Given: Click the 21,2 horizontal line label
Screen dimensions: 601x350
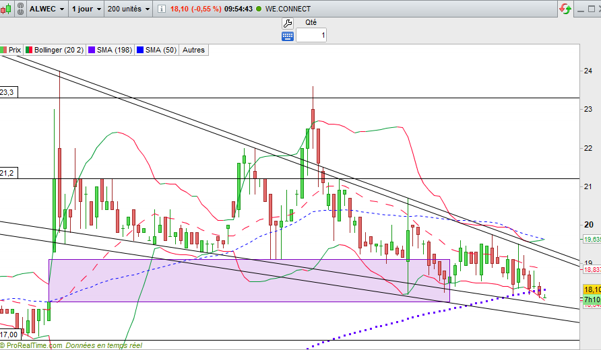Looking at the screenshot, I should click(9, 174).
